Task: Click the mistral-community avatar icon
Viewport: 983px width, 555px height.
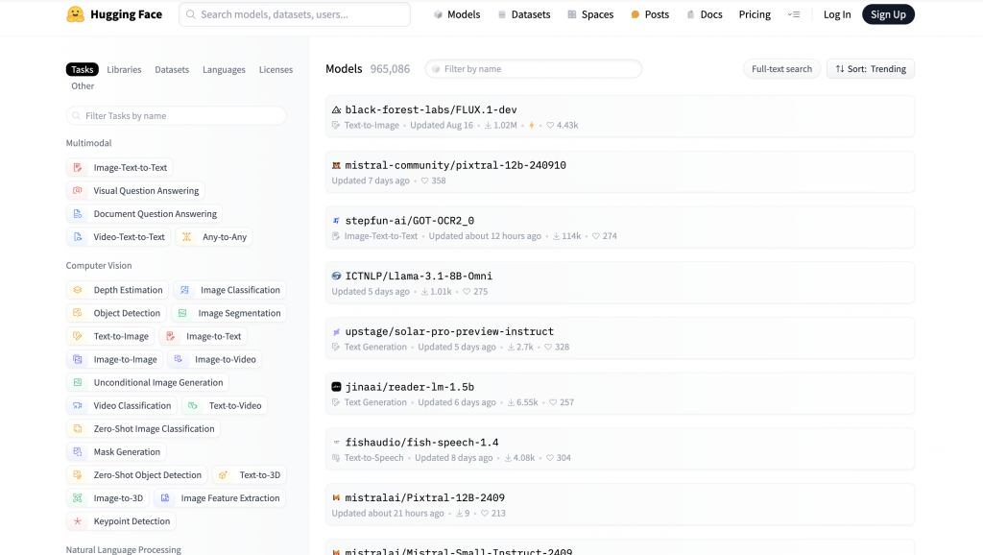Action: coord(336,165)
